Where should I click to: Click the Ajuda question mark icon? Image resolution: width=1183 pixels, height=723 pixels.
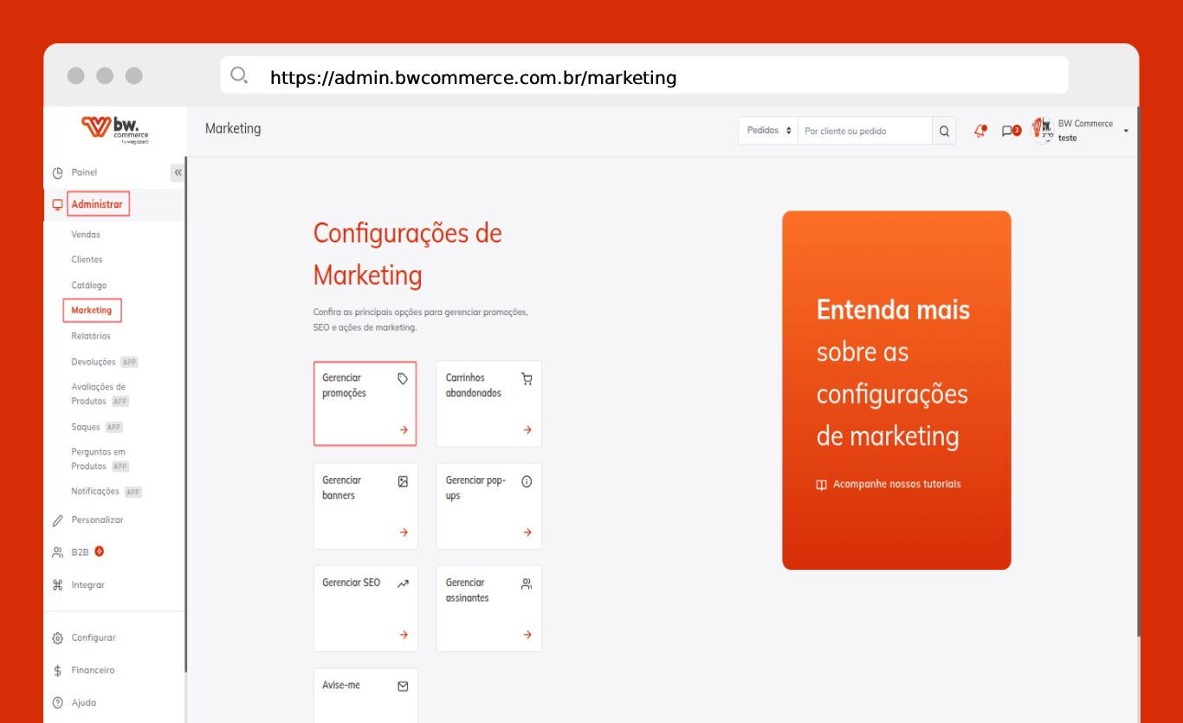click(58, 702)
